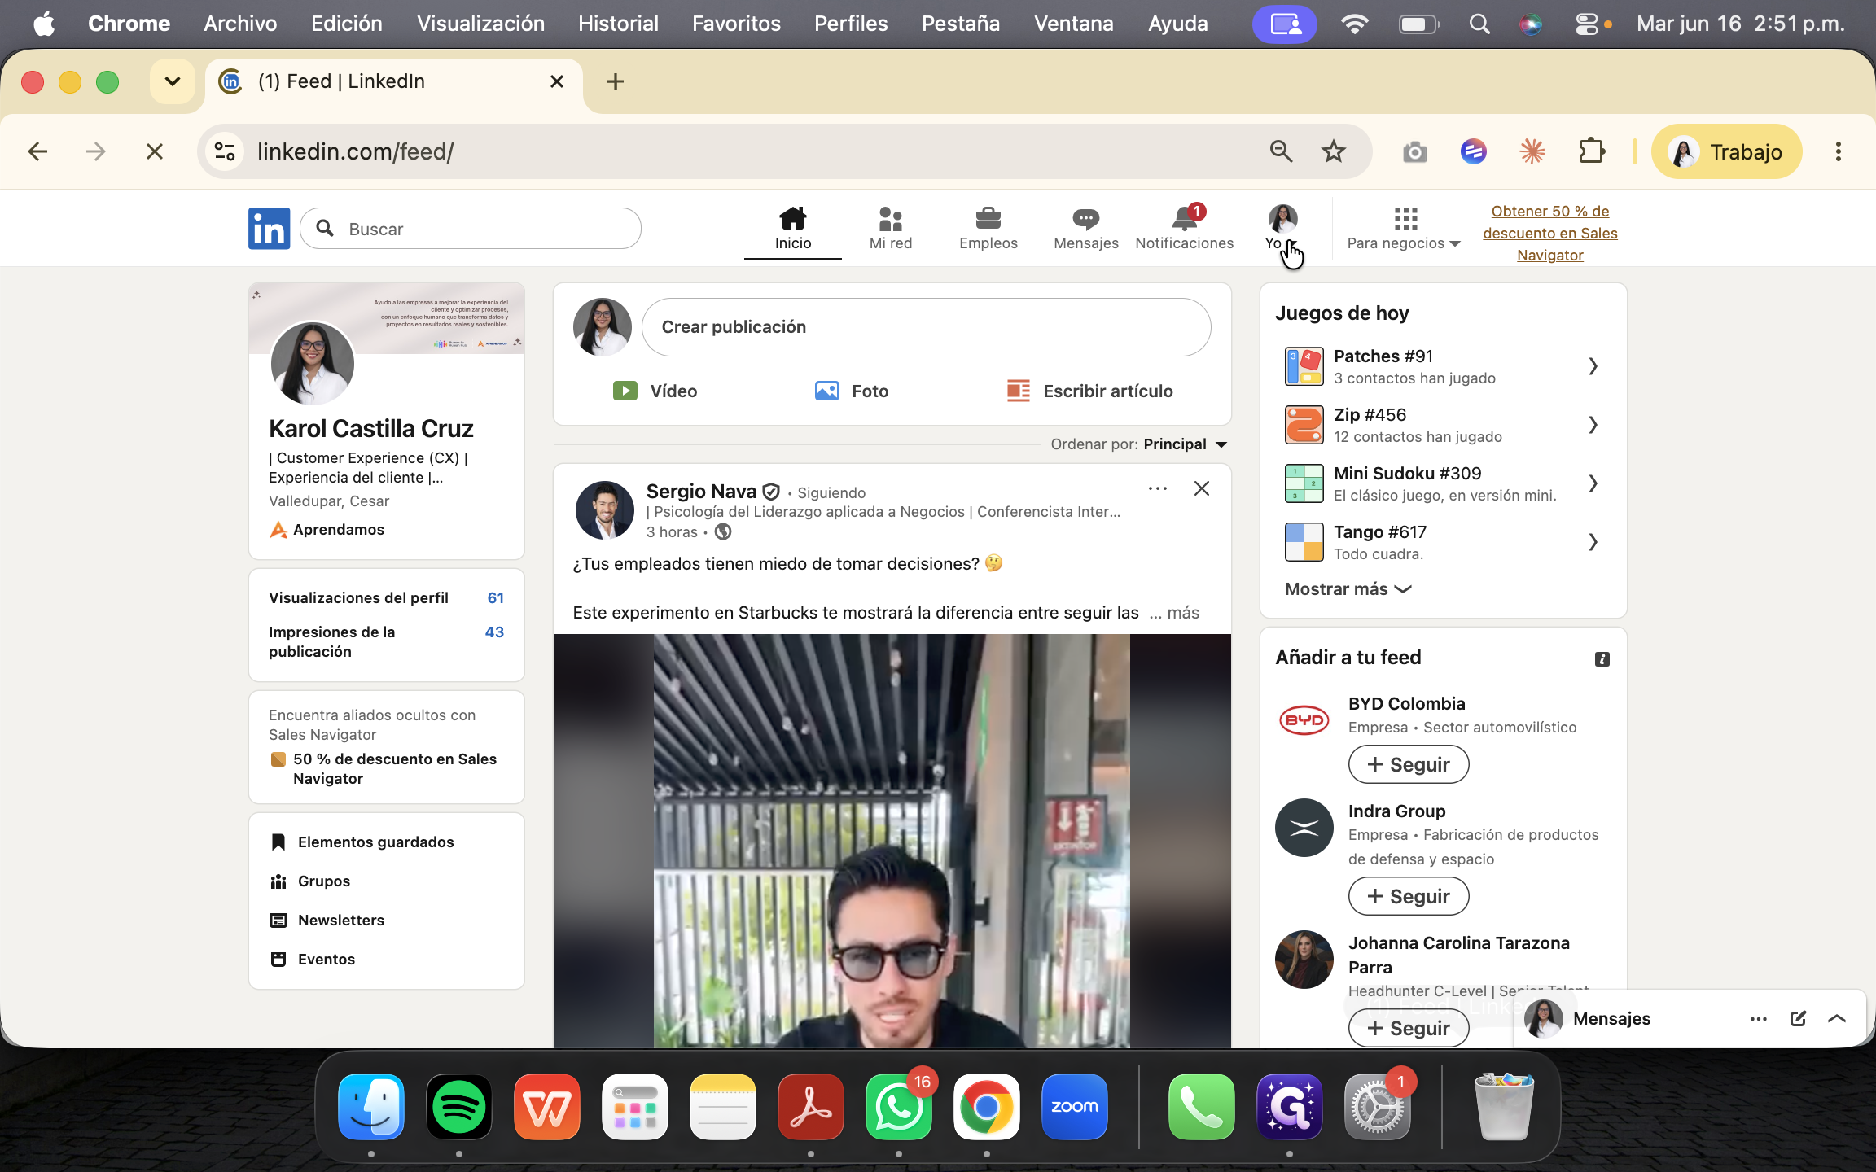
Task: Open Mensajes bar three-dot options
Action: tap(1759, 1018)
